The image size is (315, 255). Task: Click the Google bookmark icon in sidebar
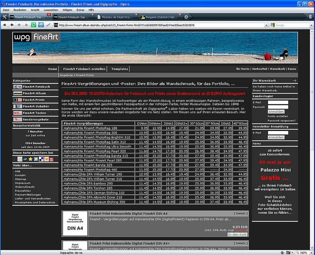pos(36,159)
